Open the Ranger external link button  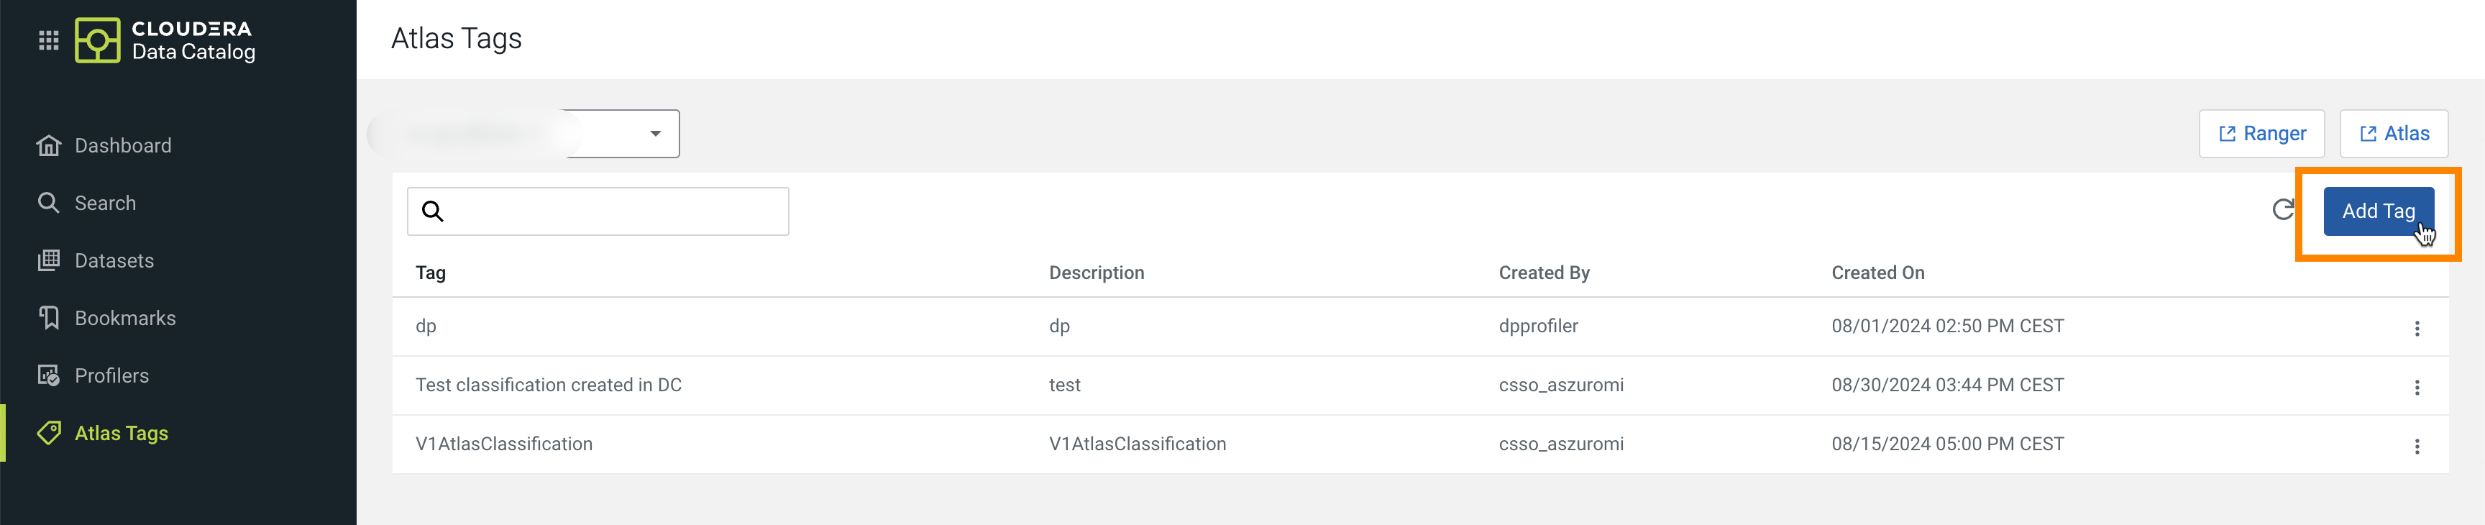coord(2261,134)
